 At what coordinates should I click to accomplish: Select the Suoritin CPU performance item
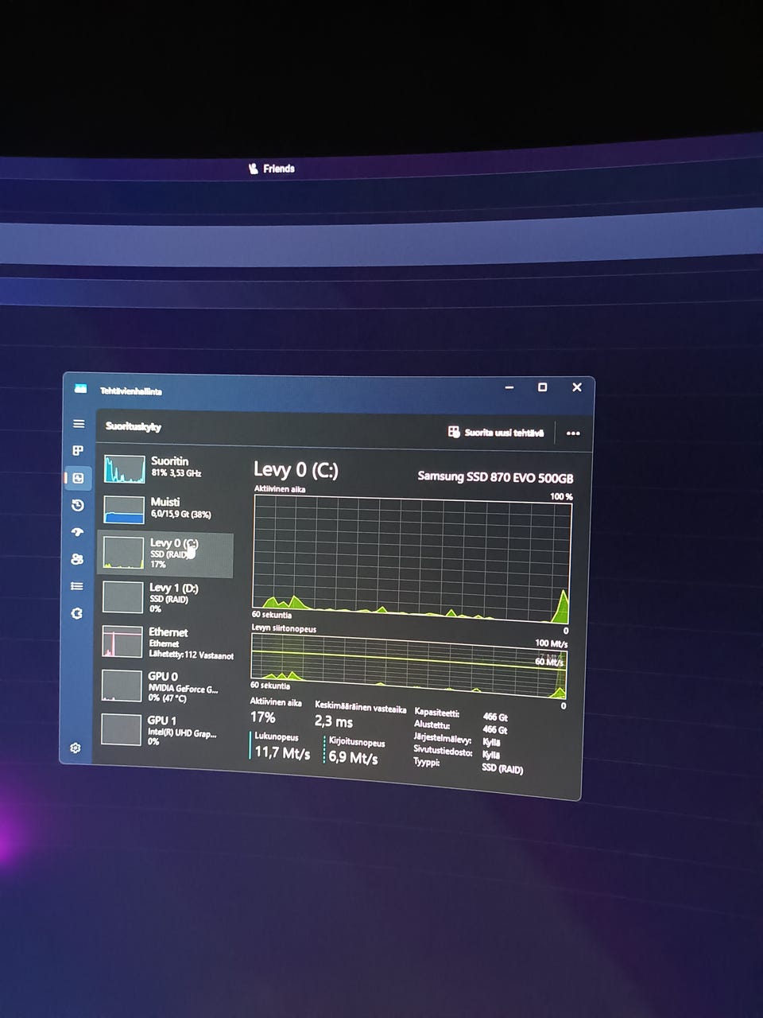pyautogui.click(x=168, y=468)
